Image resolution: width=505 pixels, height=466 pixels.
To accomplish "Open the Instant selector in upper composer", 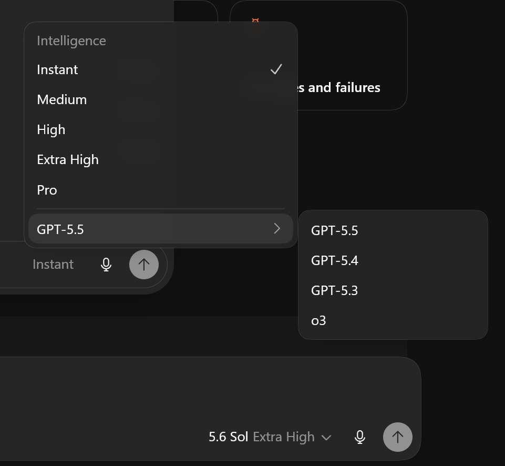I will 53,265.
